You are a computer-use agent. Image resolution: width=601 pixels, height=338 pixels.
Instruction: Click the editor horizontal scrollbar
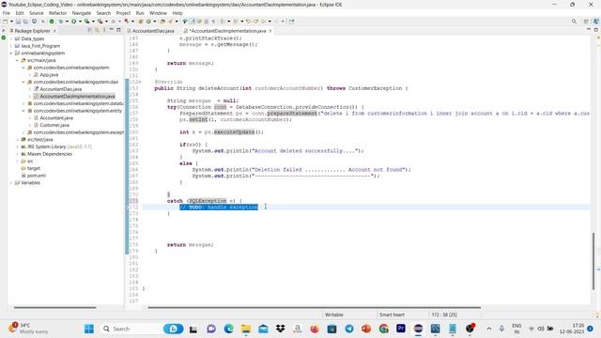[x=314, y=307]
